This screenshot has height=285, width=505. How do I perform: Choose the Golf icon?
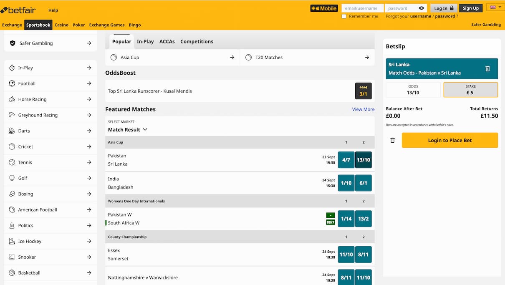pyautogui.click(x=12, y=178)
